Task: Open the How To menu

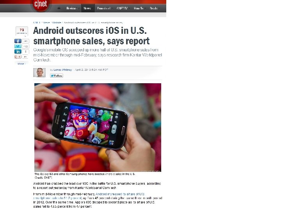Action: 140,8
